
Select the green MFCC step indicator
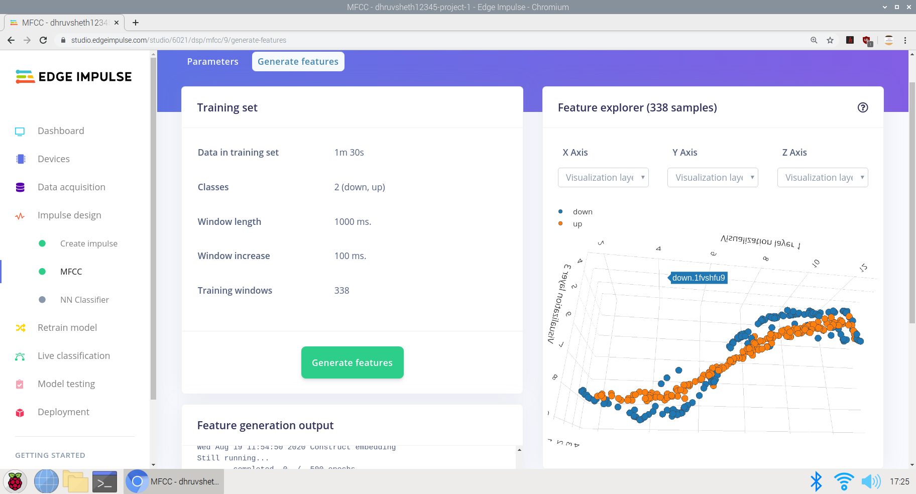click(x=42, y=272)
